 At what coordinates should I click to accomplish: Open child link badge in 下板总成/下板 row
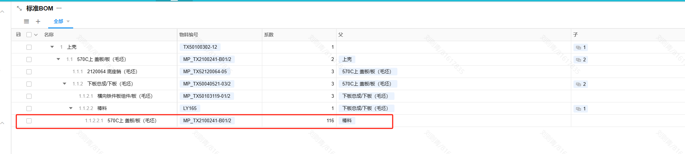[x=581, y=84]
